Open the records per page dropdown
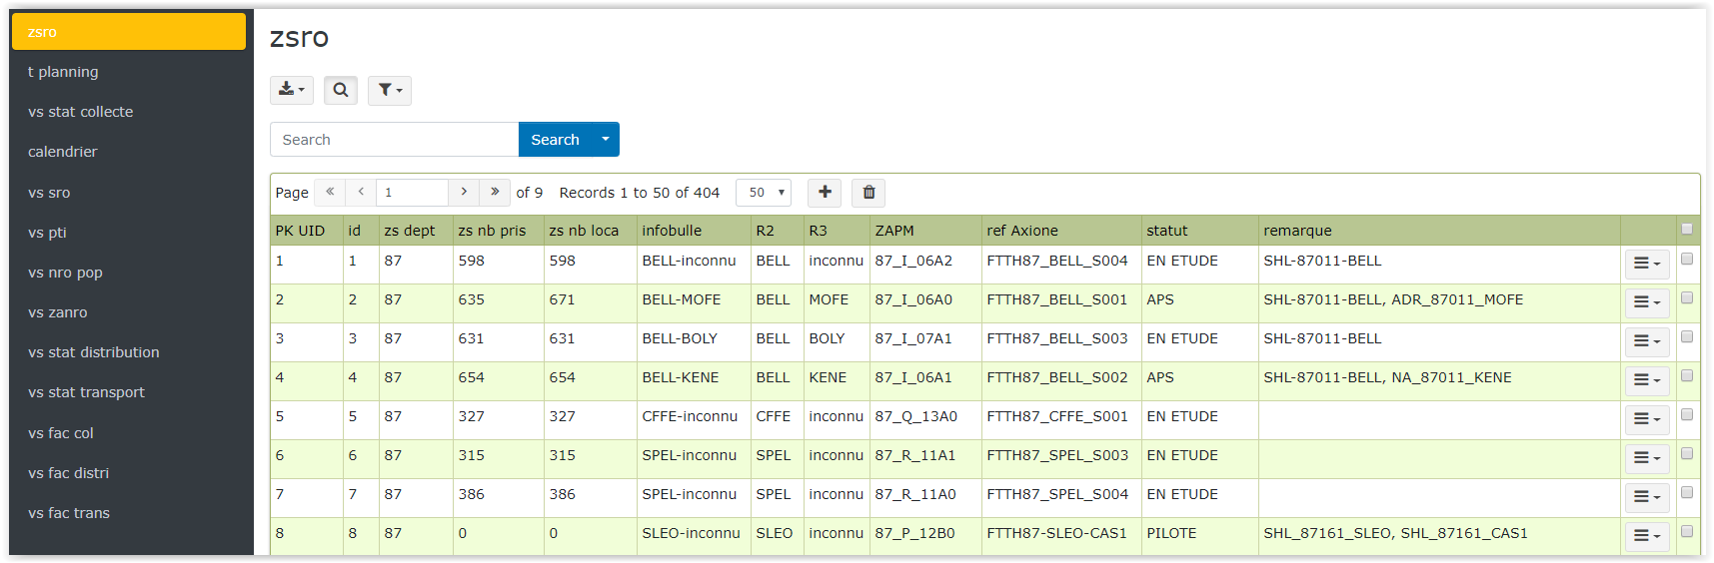1714x563 pixels. tap(764, 192)
